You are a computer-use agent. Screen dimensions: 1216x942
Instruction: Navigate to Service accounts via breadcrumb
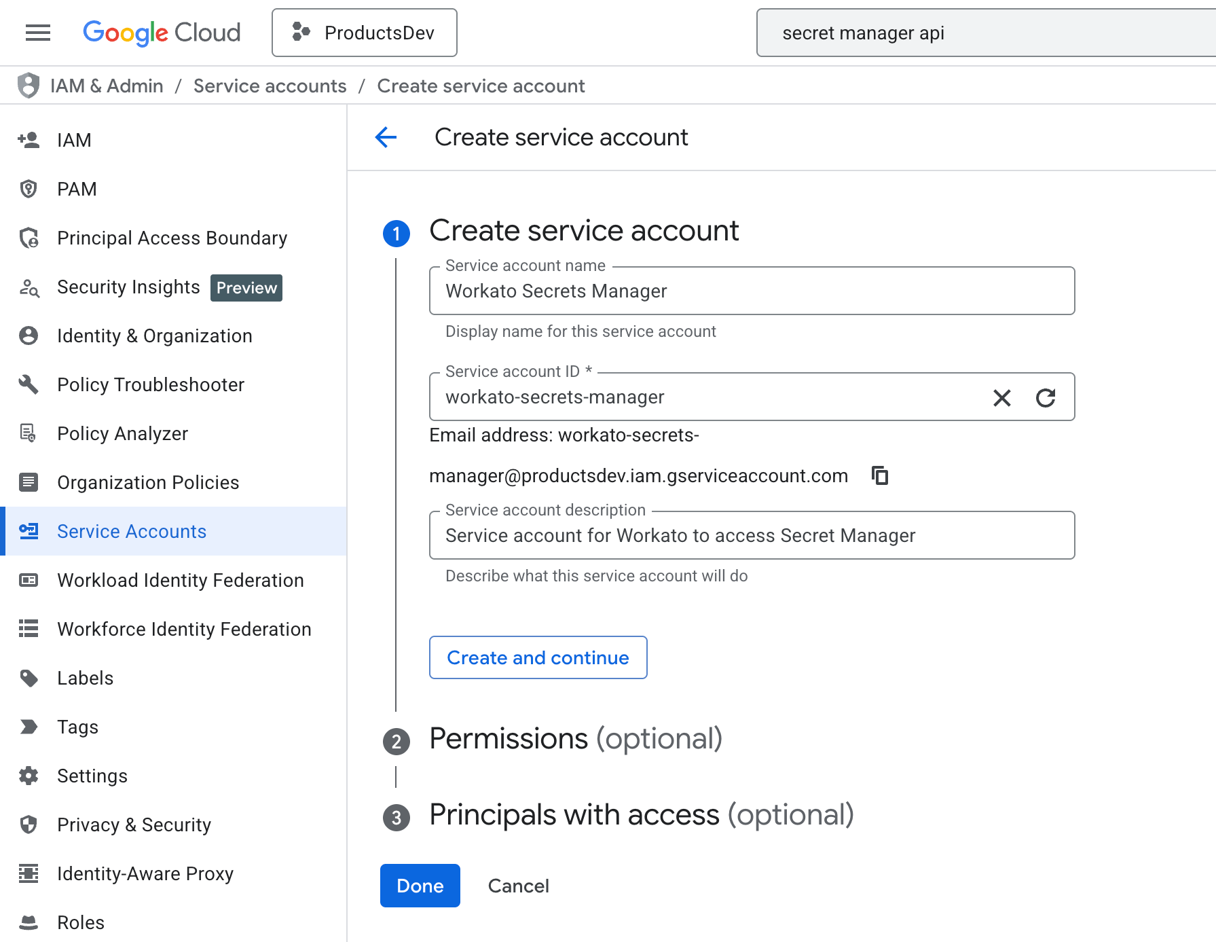click(x=270, y=86)
